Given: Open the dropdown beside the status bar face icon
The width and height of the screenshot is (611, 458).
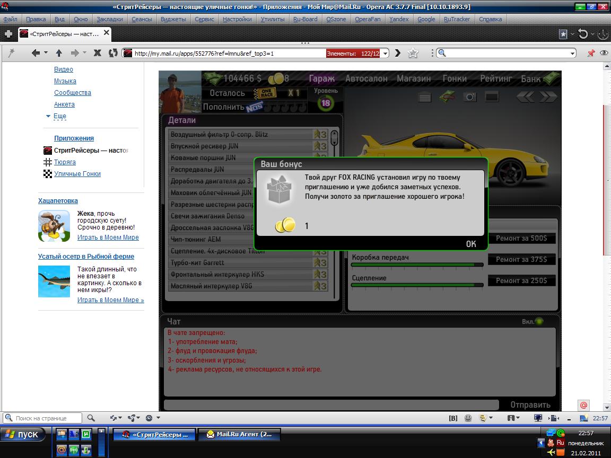Looking at the screenshot, I should click(x=491, y=418).
